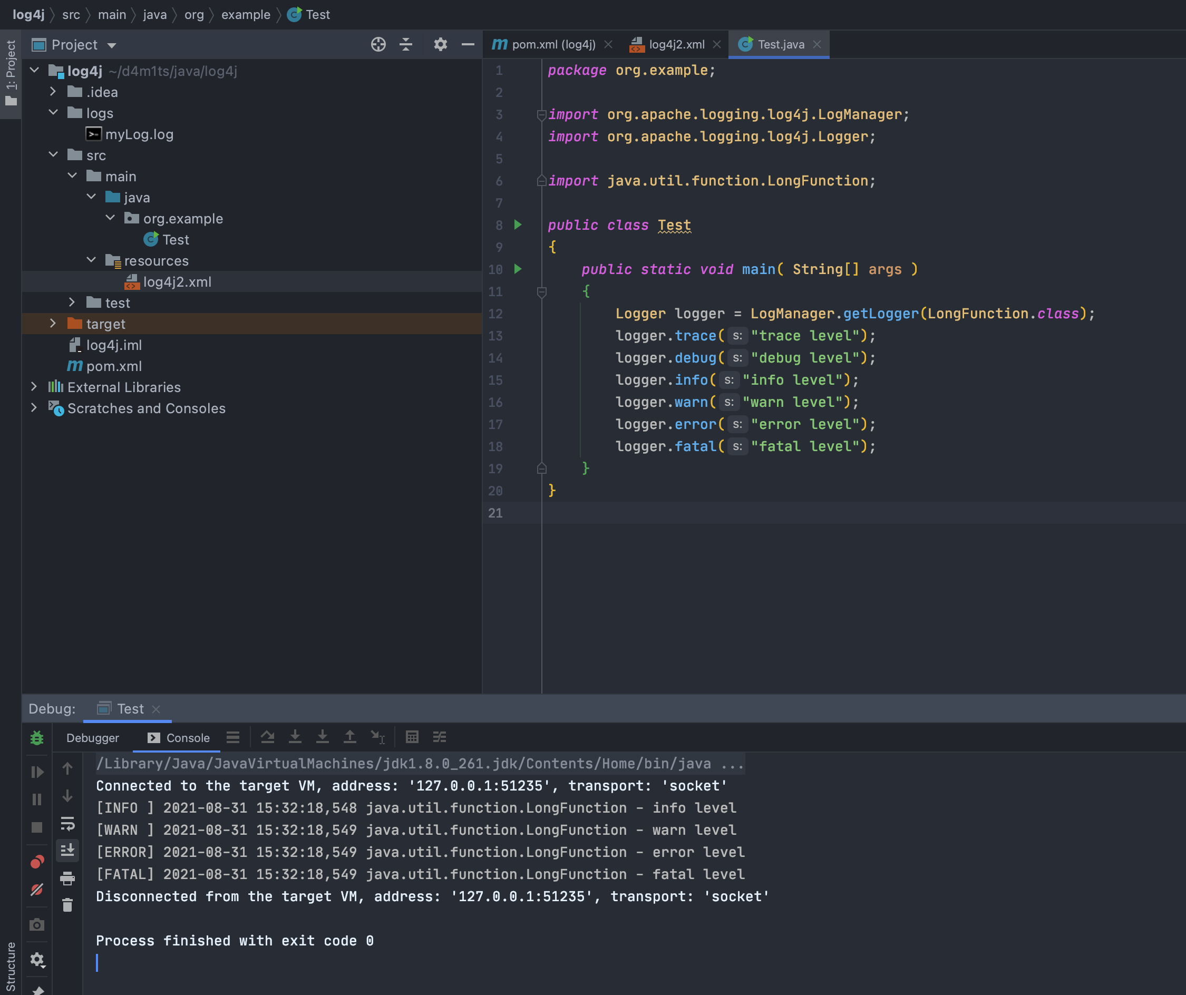Click the Rerun debug bug icon
Image resolution: width=1186 pixels, height=995 pixels.
(37, 738)
